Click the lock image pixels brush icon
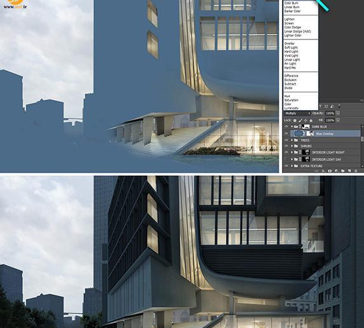This screenshot has width=364, height=328. [x=300, y=120]
